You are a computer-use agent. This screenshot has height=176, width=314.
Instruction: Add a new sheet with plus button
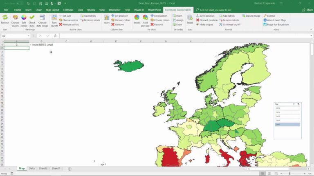click(x=70, y=169)
